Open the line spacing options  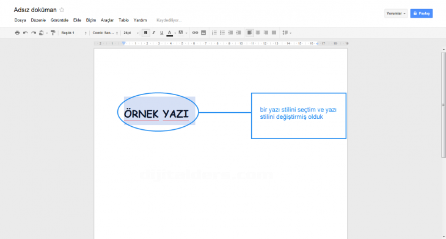click(285, 33)
